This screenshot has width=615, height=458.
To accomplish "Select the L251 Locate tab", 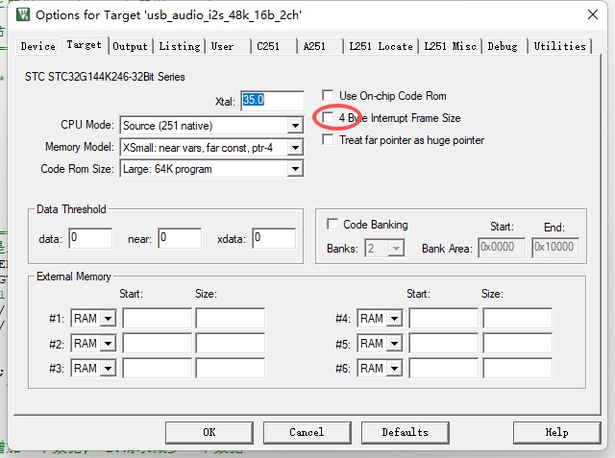I will tap(381, 46).
